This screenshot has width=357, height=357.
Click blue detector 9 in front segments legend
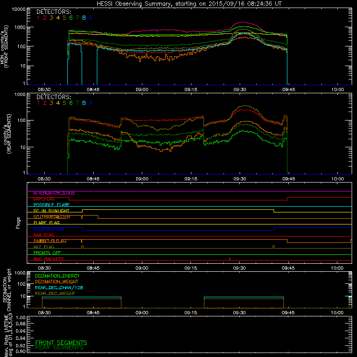tap(91, 18)
